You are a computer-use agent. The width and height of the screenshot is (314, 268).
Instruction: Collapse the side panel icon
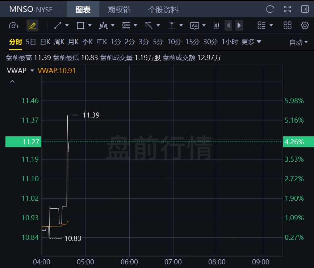click(305, 9)
